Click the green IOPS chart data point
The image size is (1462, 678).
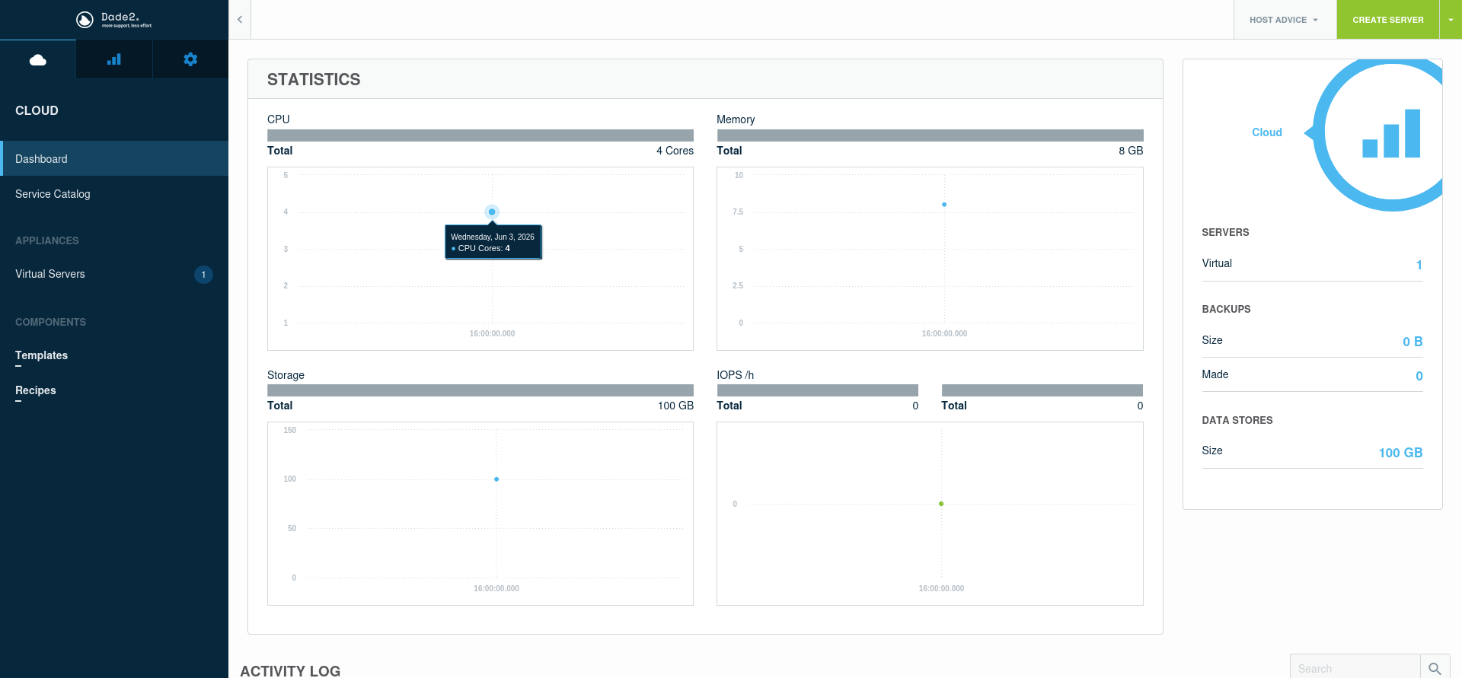pyautogui.click(x=941, y=504)
